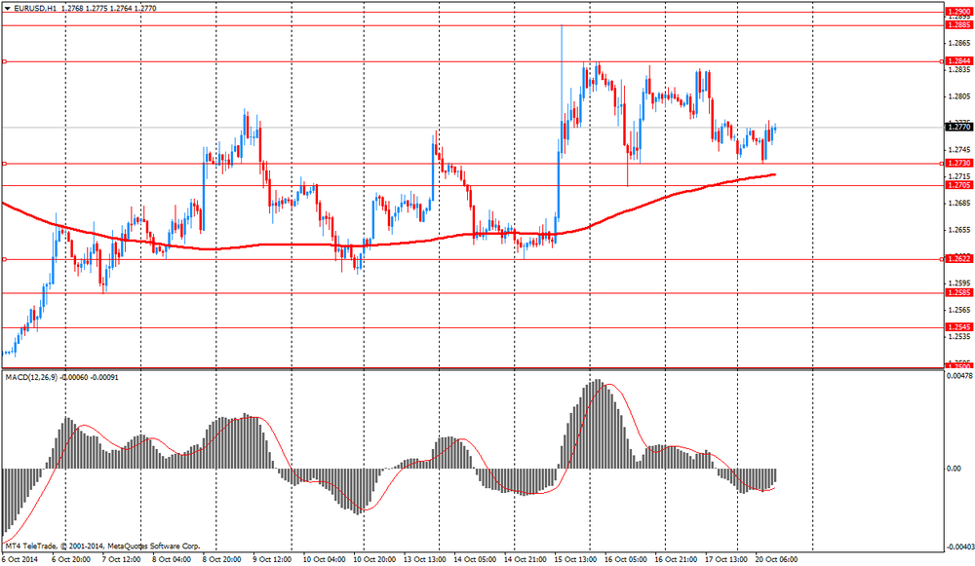Click the OHLC values 1.2768 1.2775 1.2764 1.2770
This screenshot has width=975, height=566.
coord(109,9)
